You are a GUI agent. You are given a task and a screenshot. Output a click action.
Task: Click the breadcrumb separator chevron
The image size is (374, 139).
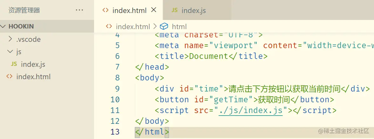(154, 26)
